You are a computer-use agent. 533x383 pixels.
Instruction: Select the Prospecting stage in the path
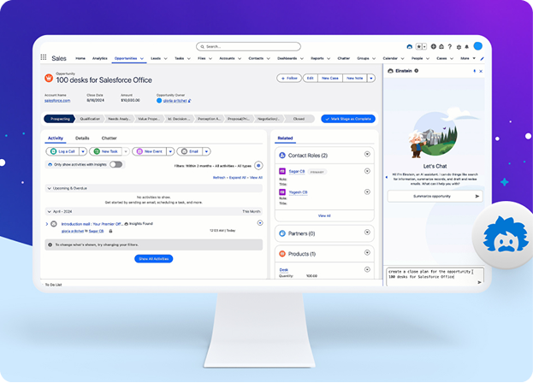pos(60,119)
